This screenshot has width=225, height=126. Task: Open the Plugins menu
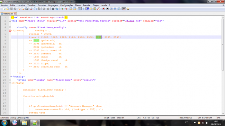tap(96, 5)
